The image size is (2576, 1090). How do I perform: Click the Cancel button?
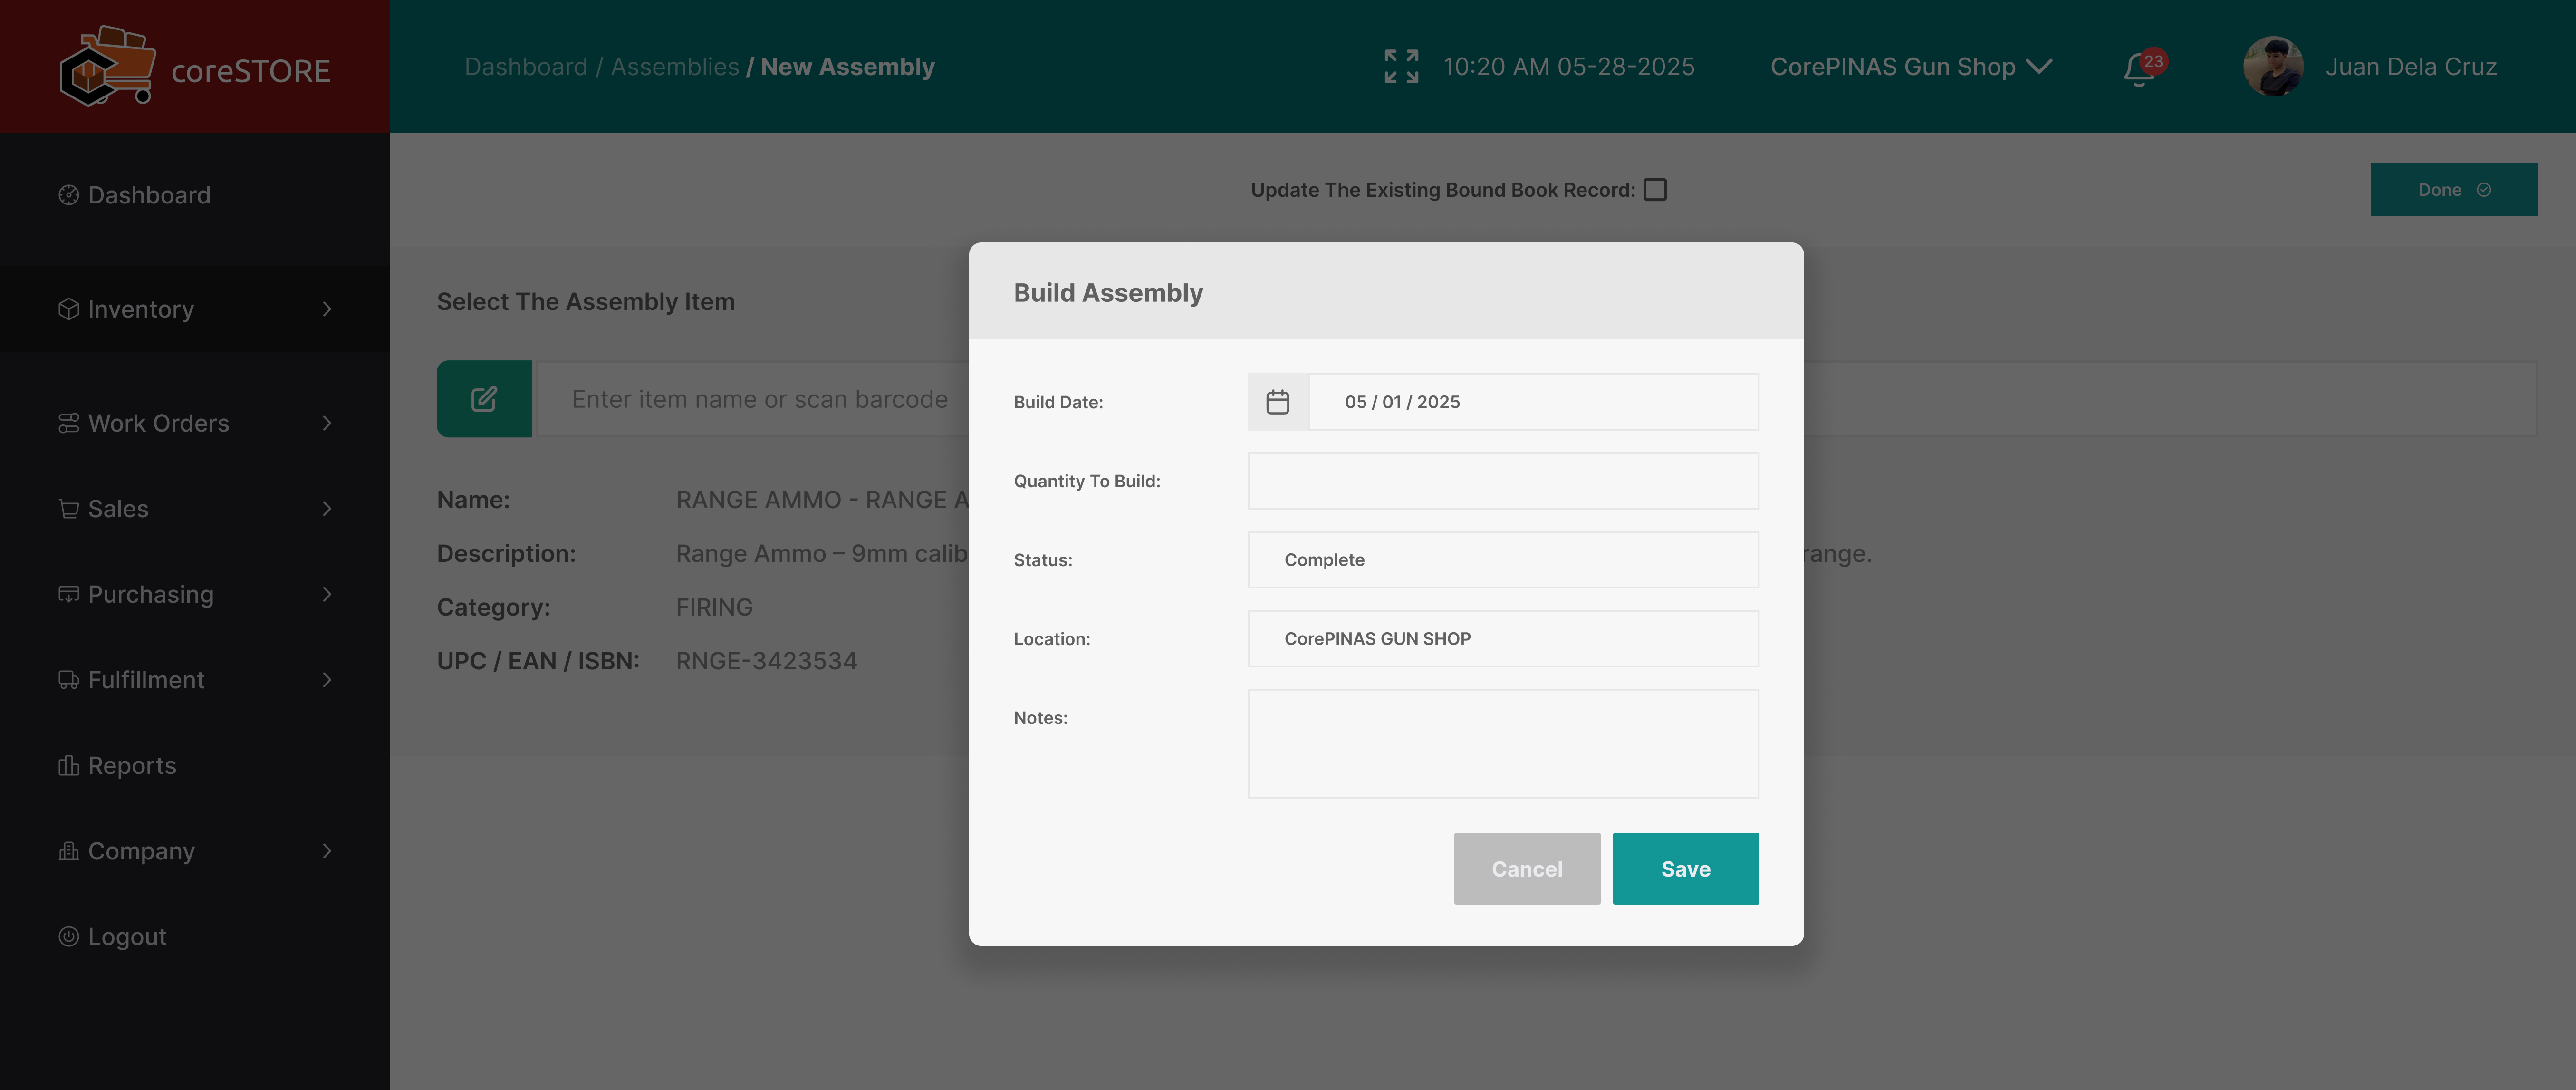1527,869
